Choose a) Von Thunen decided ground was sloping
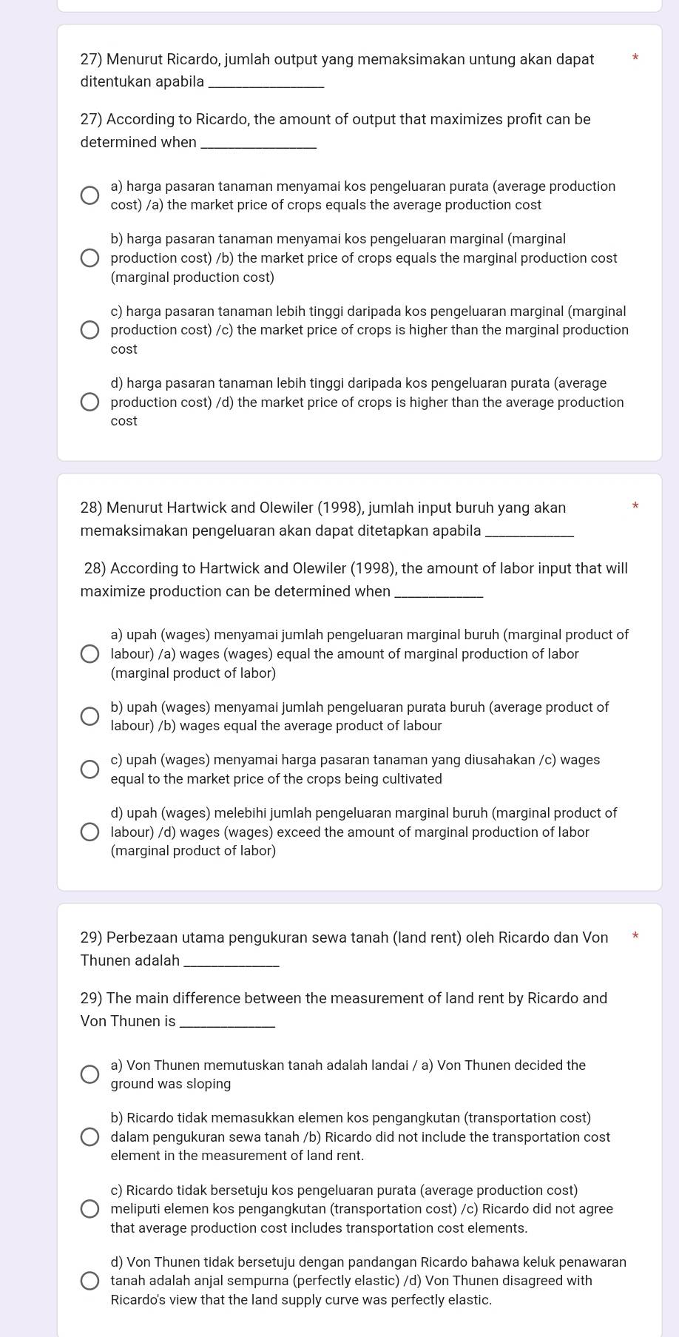The width and height of the screenshot is (679, 1337). coord(89,1074)
